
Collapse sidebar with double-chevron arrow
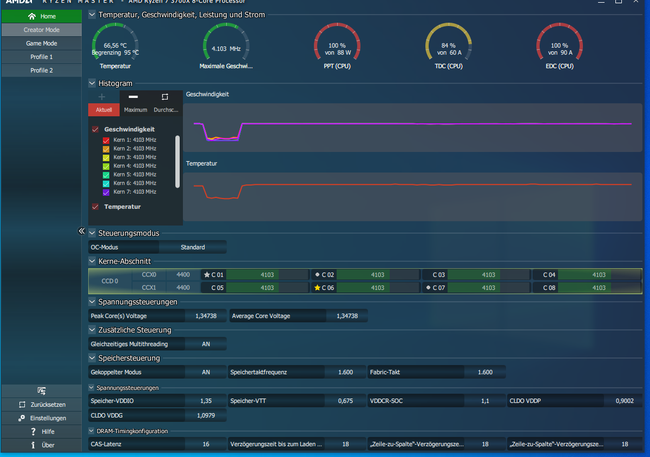pos(82,231)
